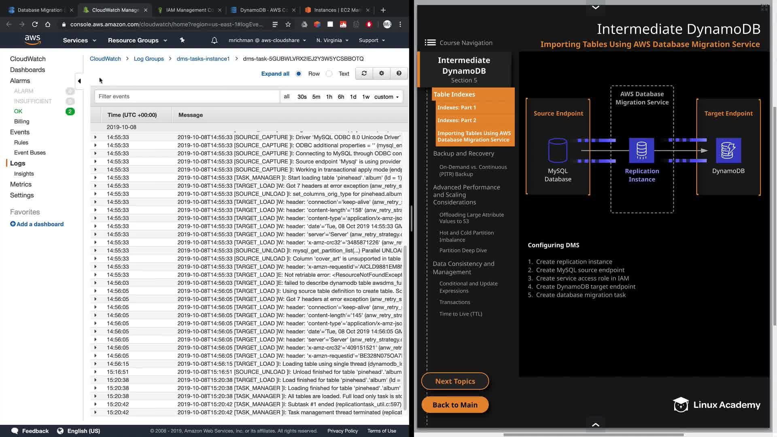Collapse the CloudWatch sidebar arrow
The image size is (777, 437).
79,81
